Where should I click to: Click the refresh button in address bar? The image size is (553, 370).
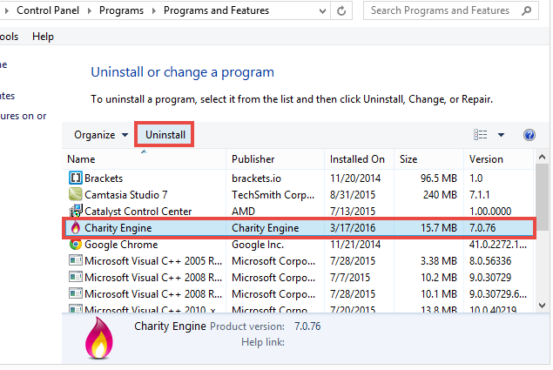[341, 11]
